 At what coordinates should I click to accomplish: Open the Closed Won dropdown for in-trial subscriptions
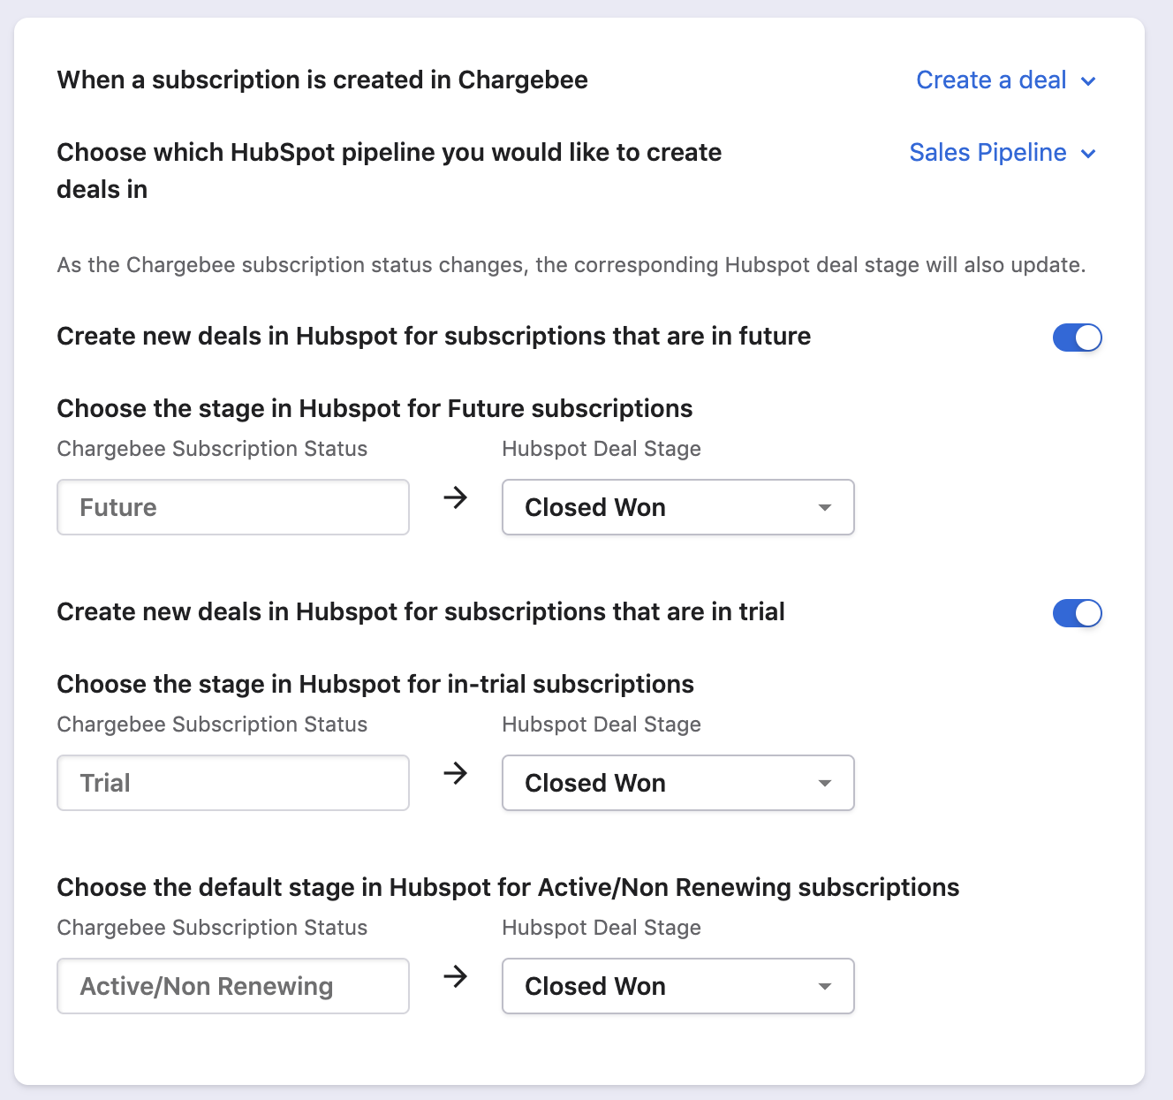tap(677, 783)
